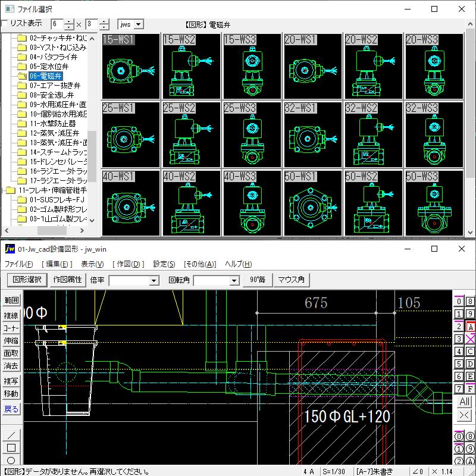Click All to show all layers
Image resolution: width=476 pixels, height=476 pixels.
coord(464,402)
